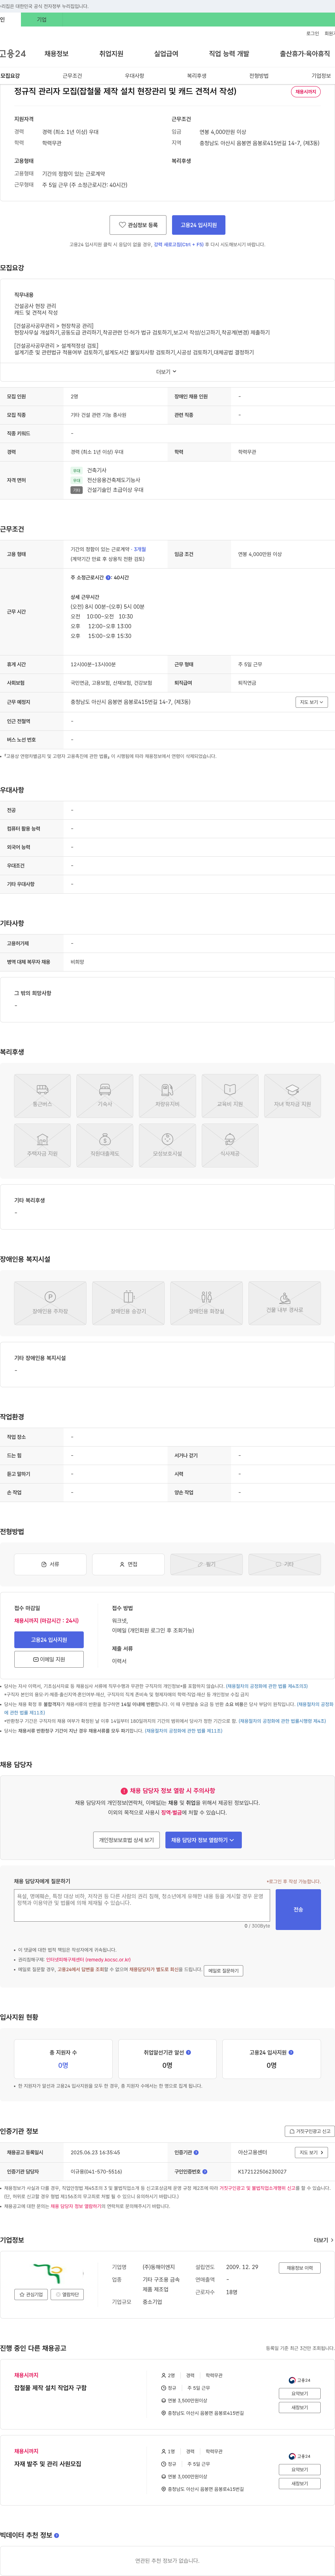This screenshot has height=2576, width=335.
Task: Click the 유아보호시설 icon
Action: (x=167, y=1145)
